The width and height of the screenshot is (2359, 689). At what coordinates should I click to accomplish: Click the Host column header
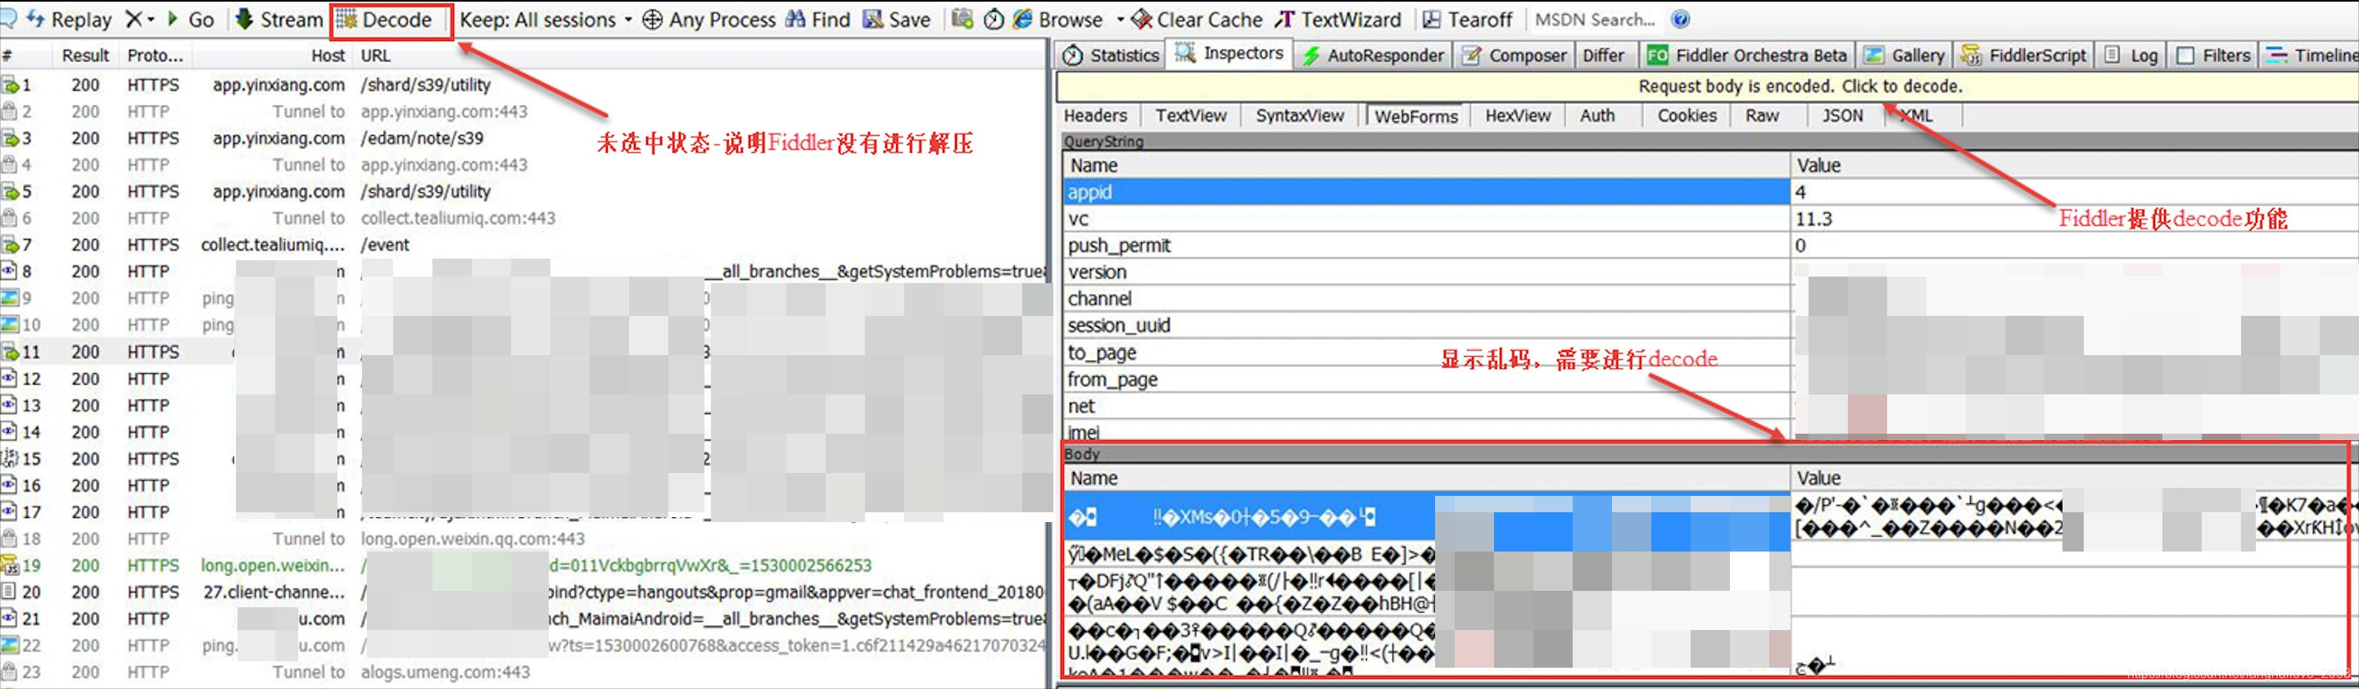point(272,56)
